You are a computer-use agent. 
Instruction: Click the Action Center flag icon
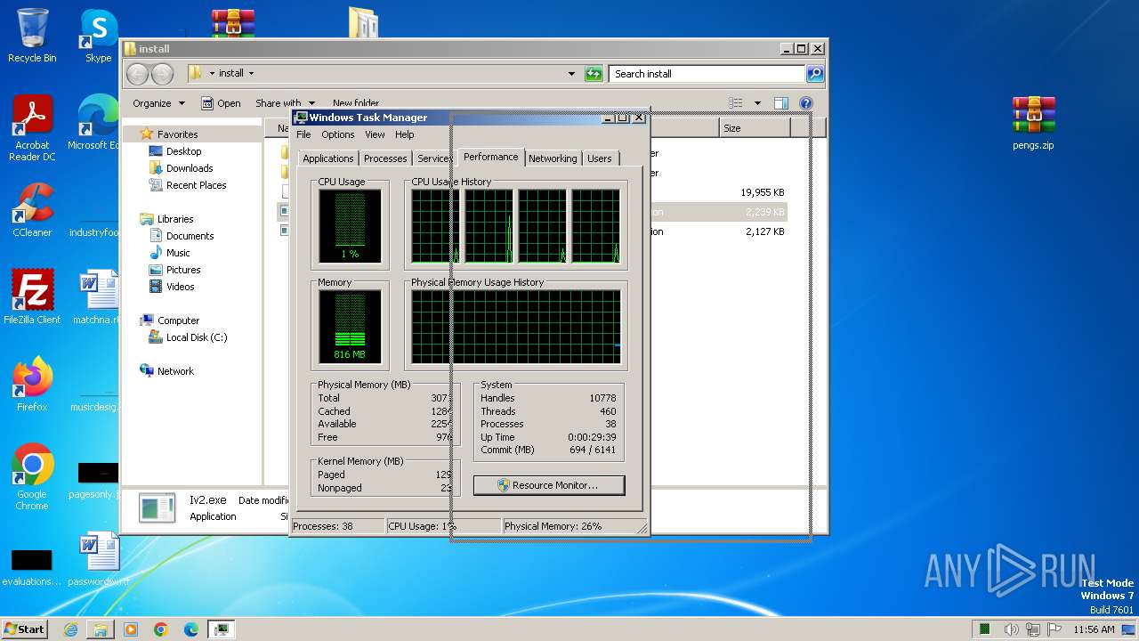(x=1054, y=629)
